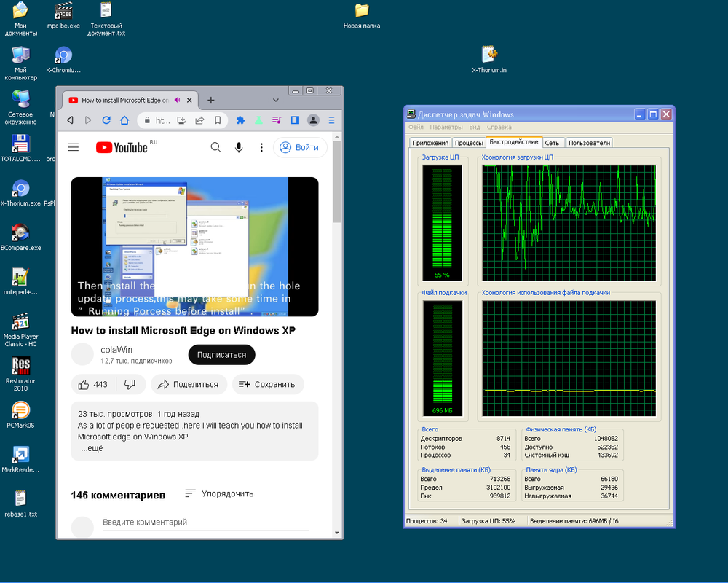This screenshot has height=583, width=728.
Task: Select the Новая папка folder icon
Action: 362,16
